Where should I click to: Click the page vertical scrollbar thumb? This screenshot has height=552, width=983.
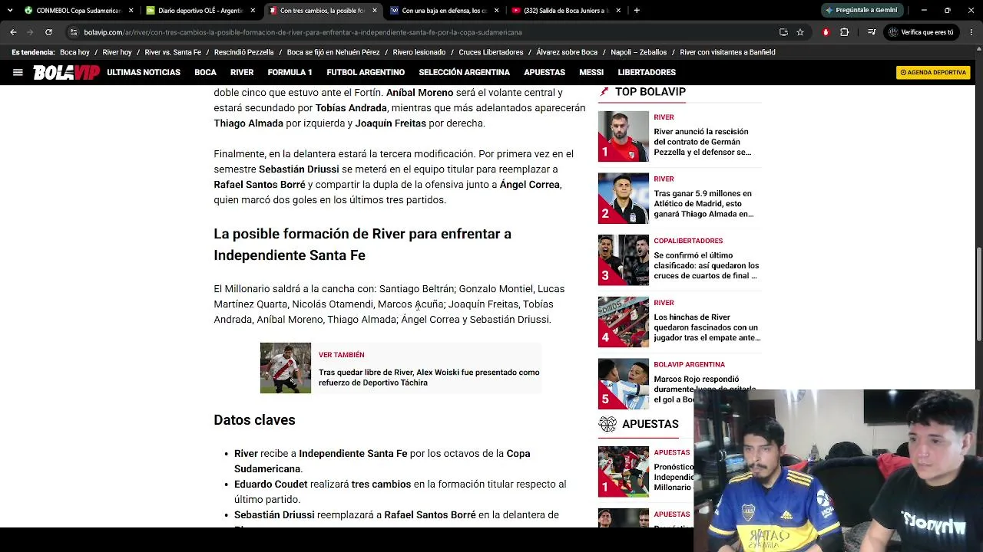(x=978, y=294)
